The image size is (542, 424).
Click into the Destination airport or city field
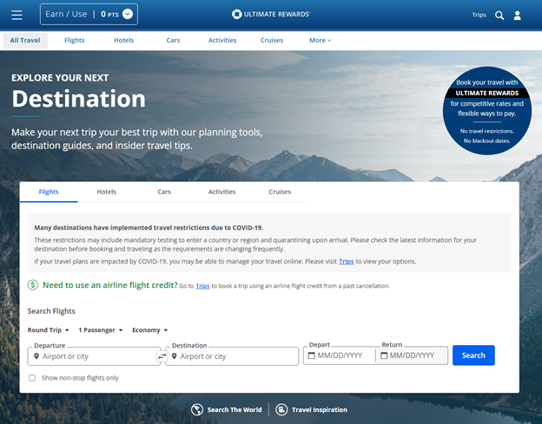(232, 356)
